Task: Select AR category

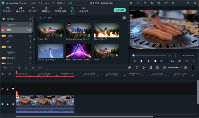Action: (16, 41)
